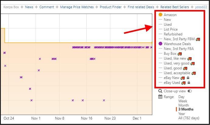Click the lock icon beside eBay New
The height and width of the screenshot is (125, 210).
tap(188, 78)
